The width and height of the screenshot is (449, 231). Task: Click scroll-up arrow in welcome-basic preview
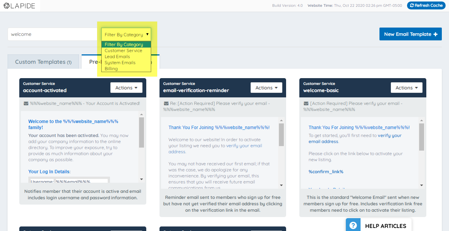pyautogui.click(x=421, y=120)
